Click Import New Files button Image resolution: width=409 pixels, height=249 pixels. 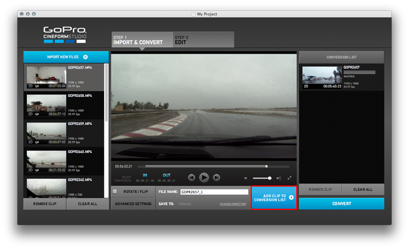coord(66,57)
